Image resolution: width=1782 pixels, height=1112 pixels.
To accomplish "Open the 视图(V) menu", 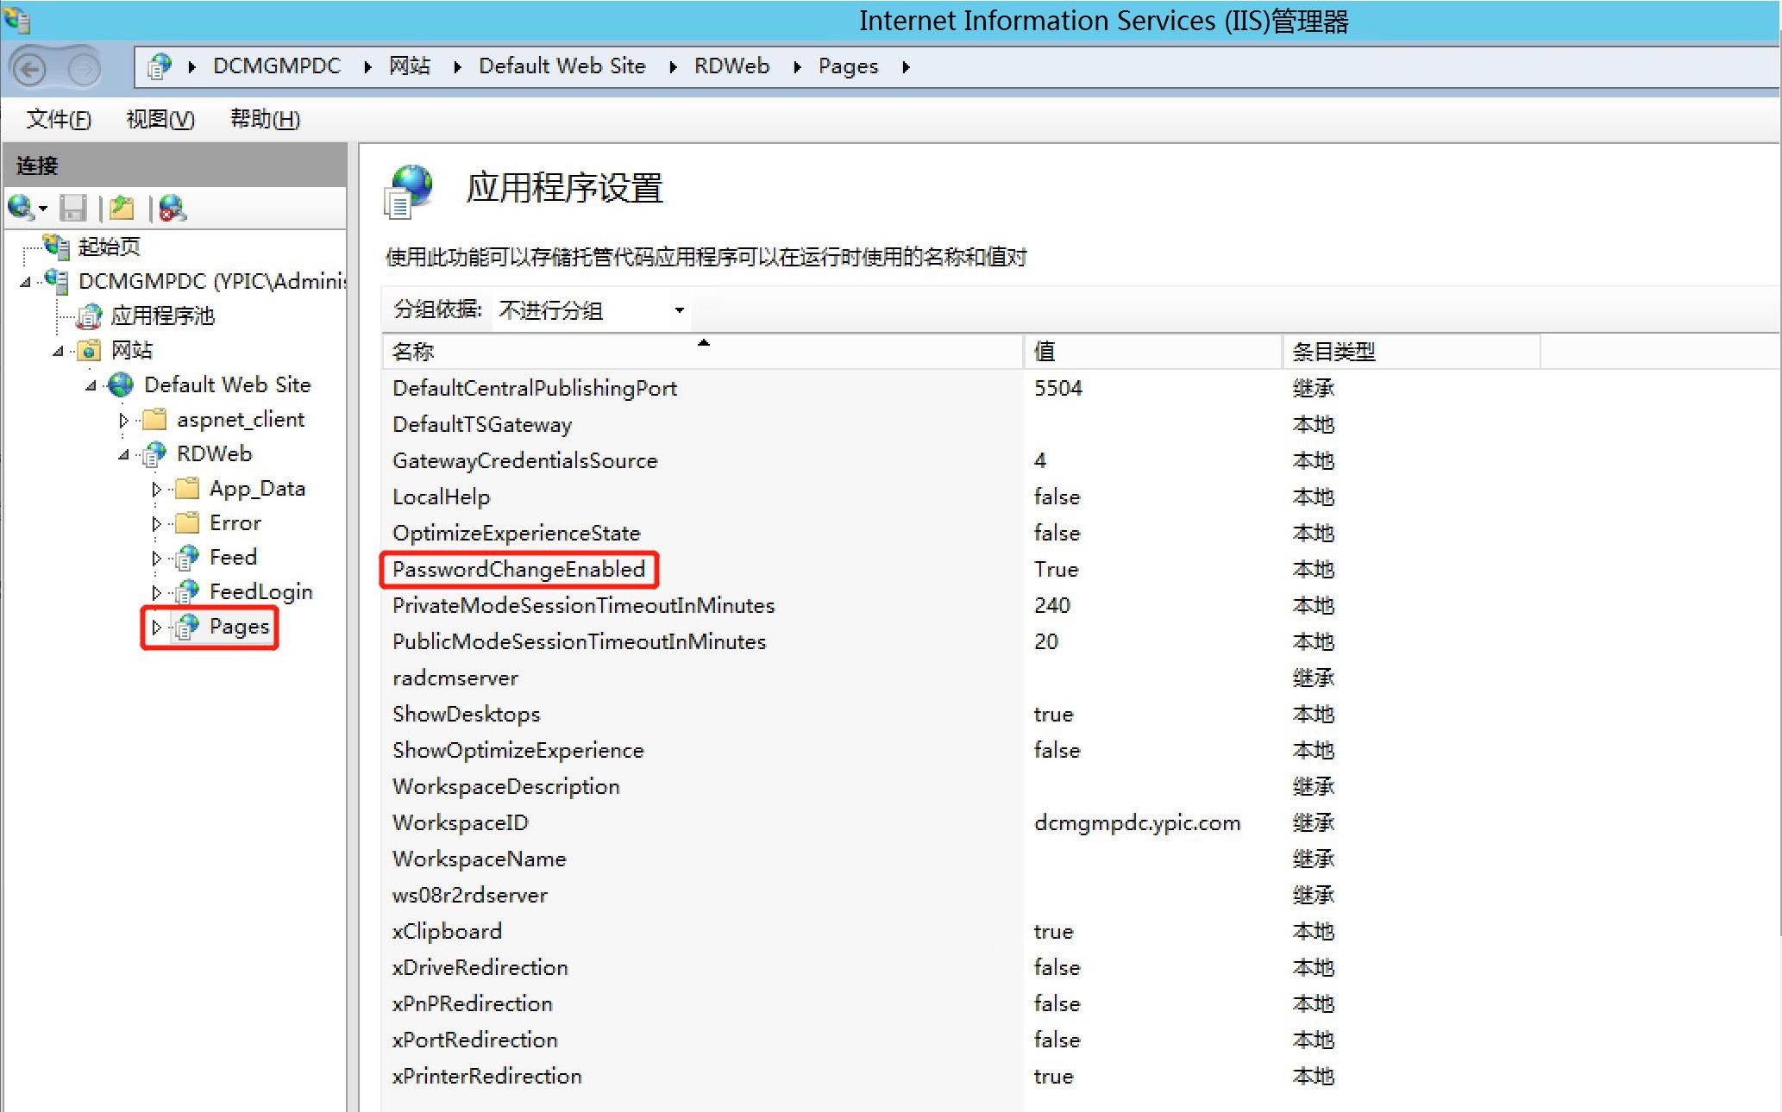I will point(160,119).
